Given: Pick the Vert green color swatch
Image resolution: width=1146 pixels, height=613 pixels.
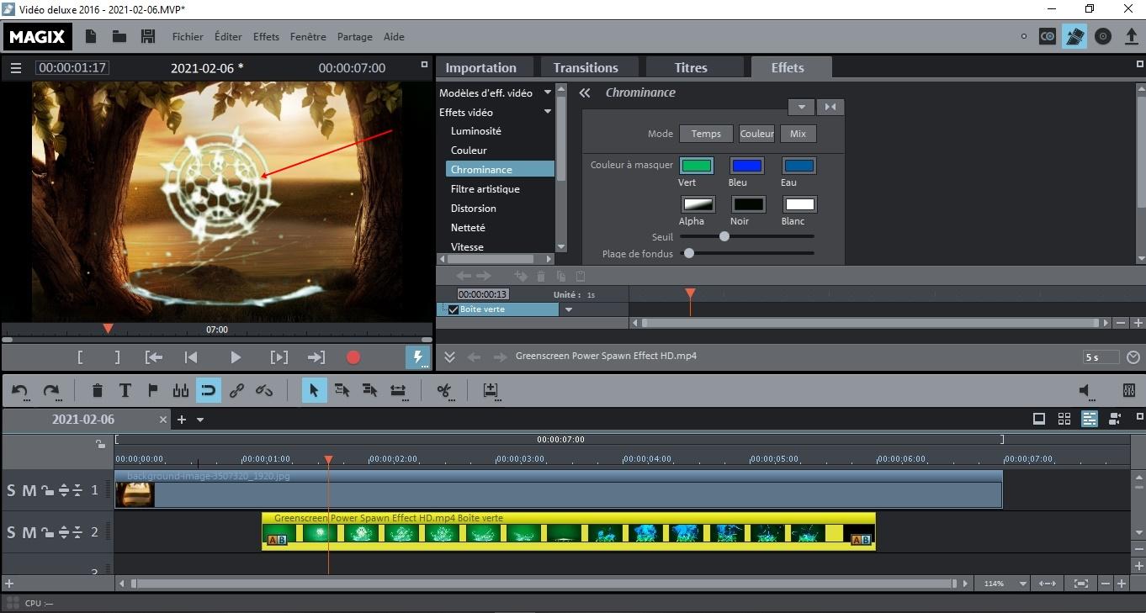Looking at the screenshot, I should 697,166.
